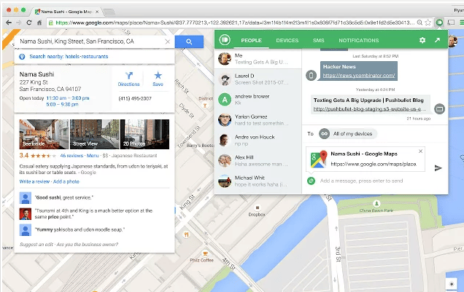Save Nama Sushi with the star icon
Image resolution: width=464 pixels, height=292 pixels.
tap(158, 79)
